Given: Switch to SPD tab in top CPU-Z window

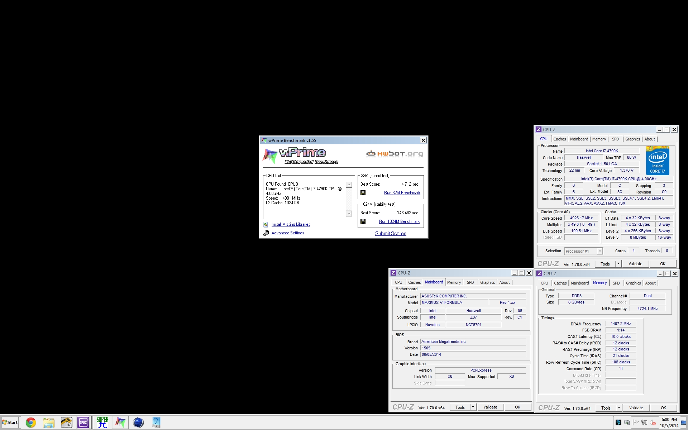Looking at the screenshot, I should [615, 139].
